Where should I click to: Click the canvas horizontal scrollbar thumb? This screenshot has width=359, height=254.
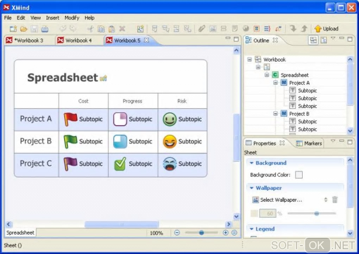click(121, 224)
